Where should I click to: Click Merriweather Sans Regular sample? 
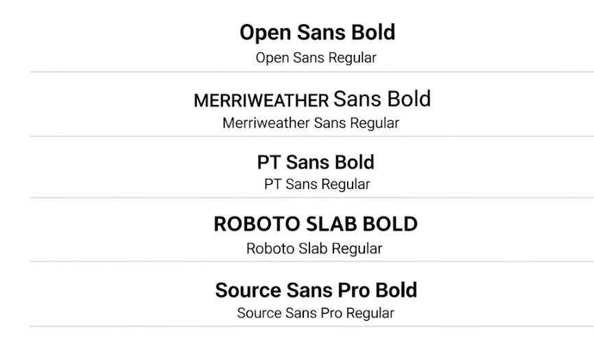click(x=311, y=124)
